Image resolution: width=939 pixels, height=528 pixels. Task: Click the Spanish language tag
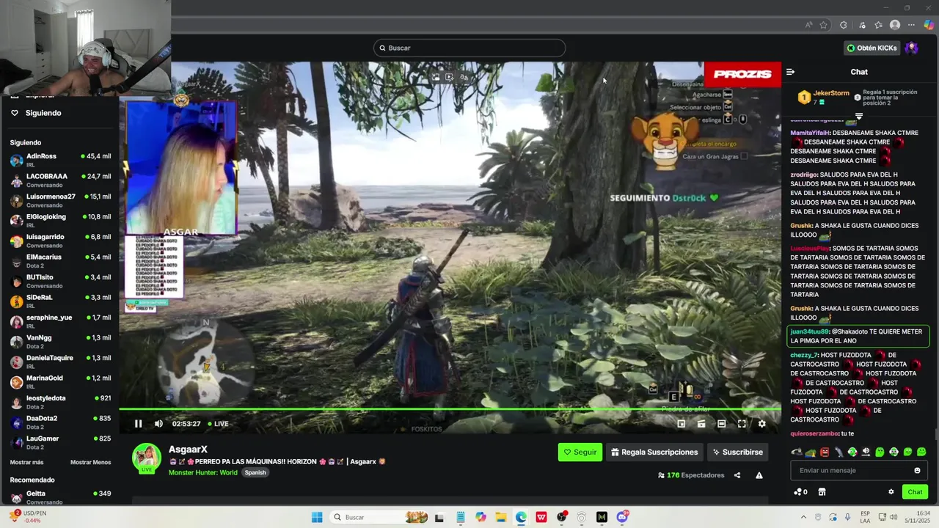[255, 473]
